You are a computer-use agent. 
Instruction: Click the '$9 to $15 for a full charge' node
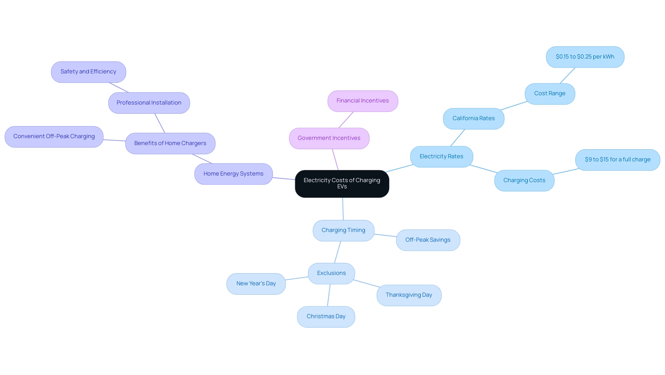tap(618, 159)
